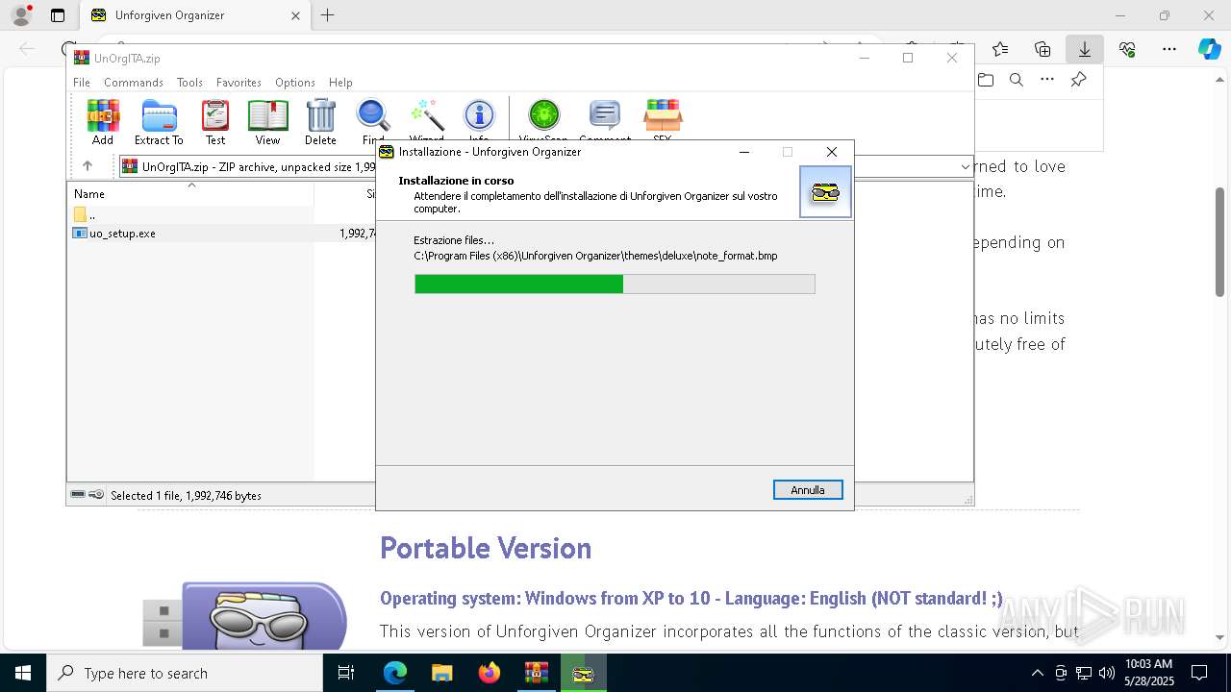Screen dimensions: 1231x692
Task: Go up one folder in WinRAR
Action: (x=87, y=166)
